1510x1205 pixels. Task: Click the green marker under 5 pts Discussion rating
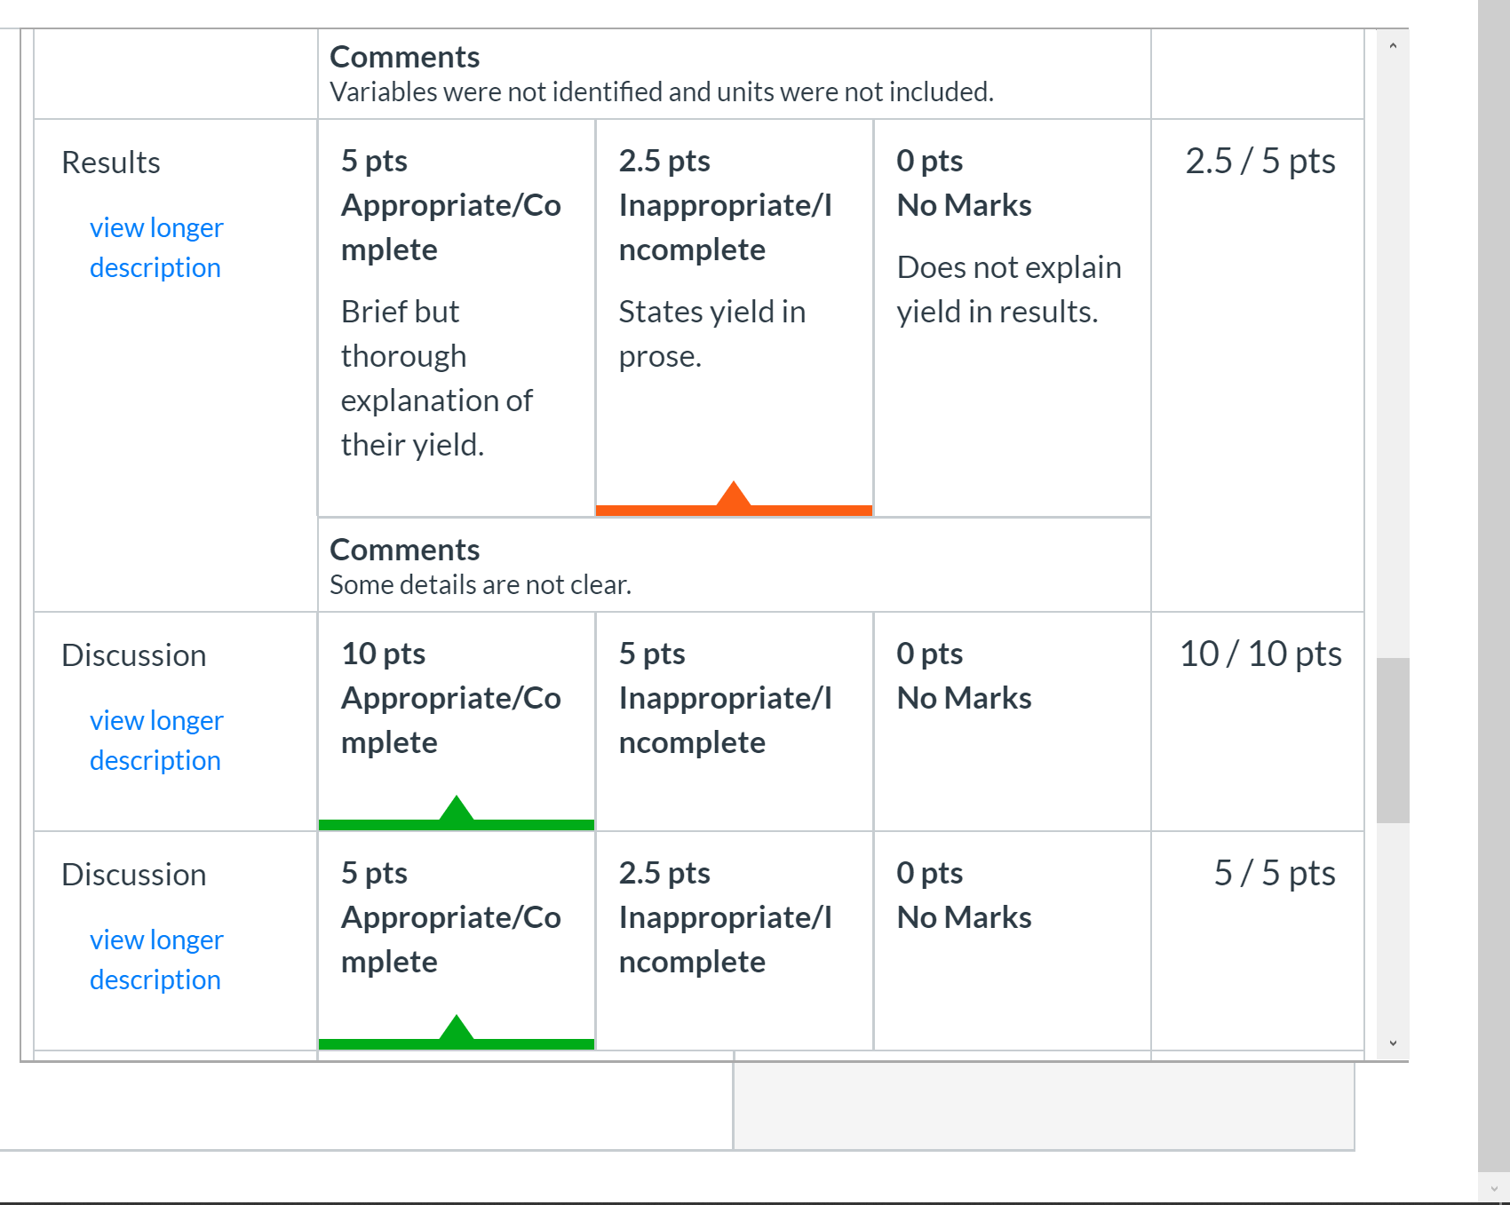(x=457, y=1028)
